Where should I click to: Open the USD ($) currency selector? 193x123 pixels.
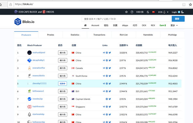140,12
